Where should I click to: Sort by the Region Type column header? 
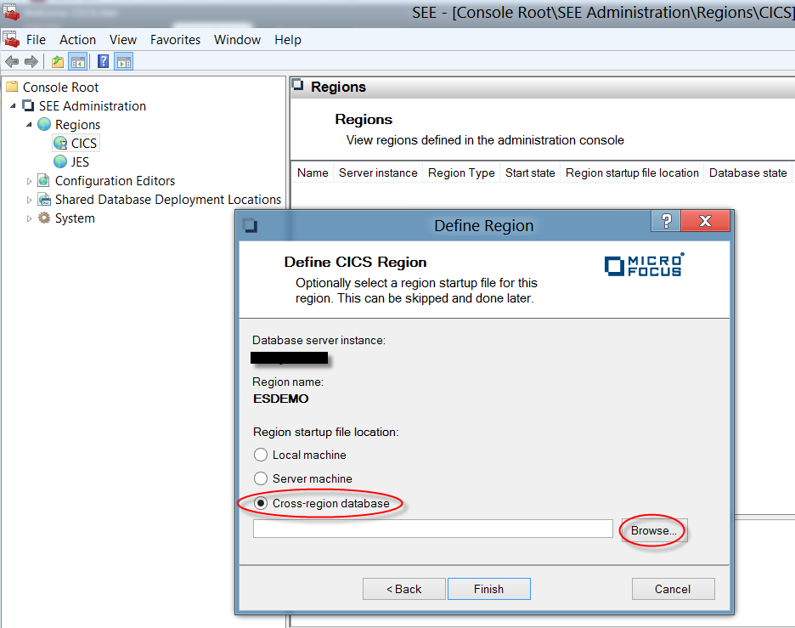(461, 173)
